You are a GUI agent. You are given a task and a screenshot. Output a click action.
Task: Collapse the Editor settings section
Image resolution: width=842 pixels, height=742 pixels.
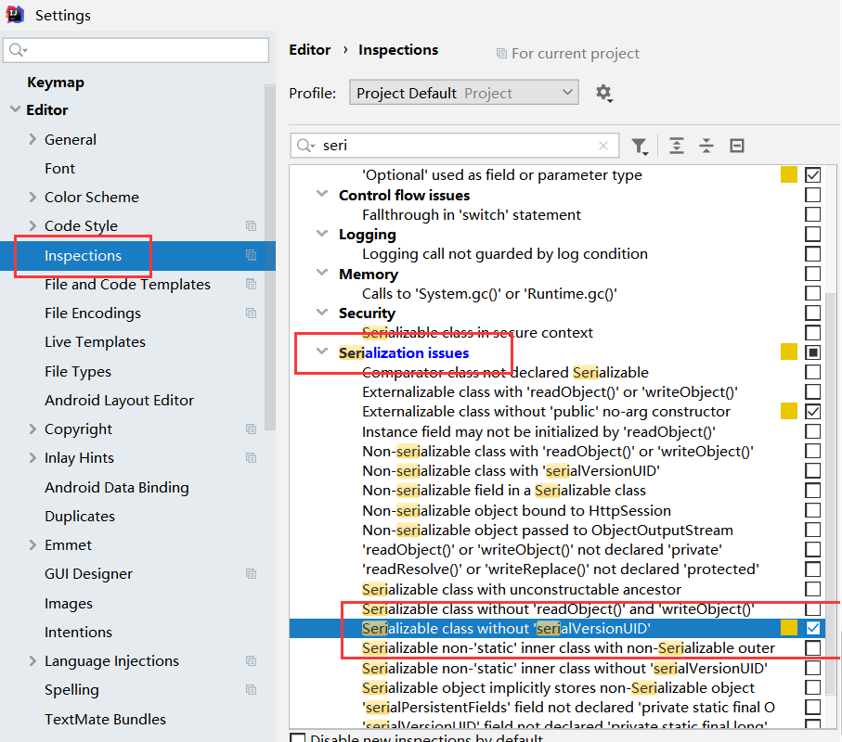click(15, 109)
